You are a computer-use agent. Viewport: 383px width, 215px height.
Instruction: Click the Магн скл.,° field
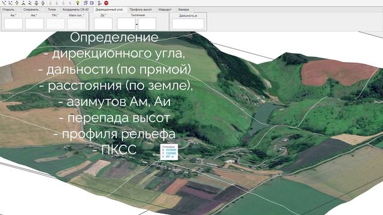[x=77, y=24]
